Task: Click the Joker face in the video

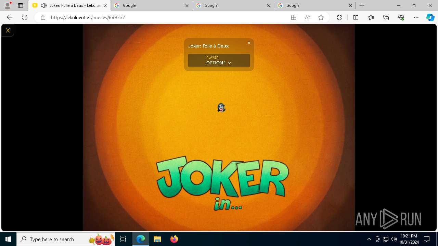Action: [221, 108]
